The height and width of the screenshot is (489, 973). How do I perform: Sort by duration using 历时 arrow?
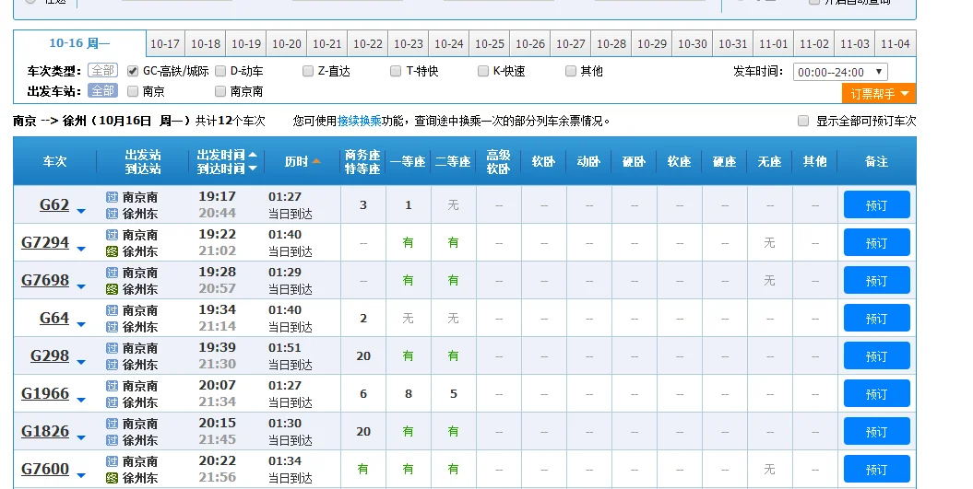pos(315,161)
